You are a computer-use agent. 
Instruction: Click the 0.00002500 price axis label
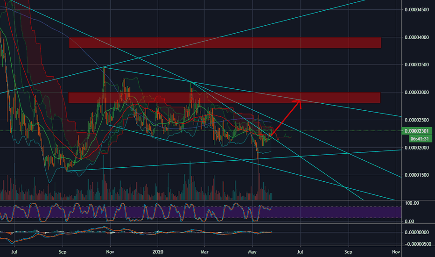point(417,120)
